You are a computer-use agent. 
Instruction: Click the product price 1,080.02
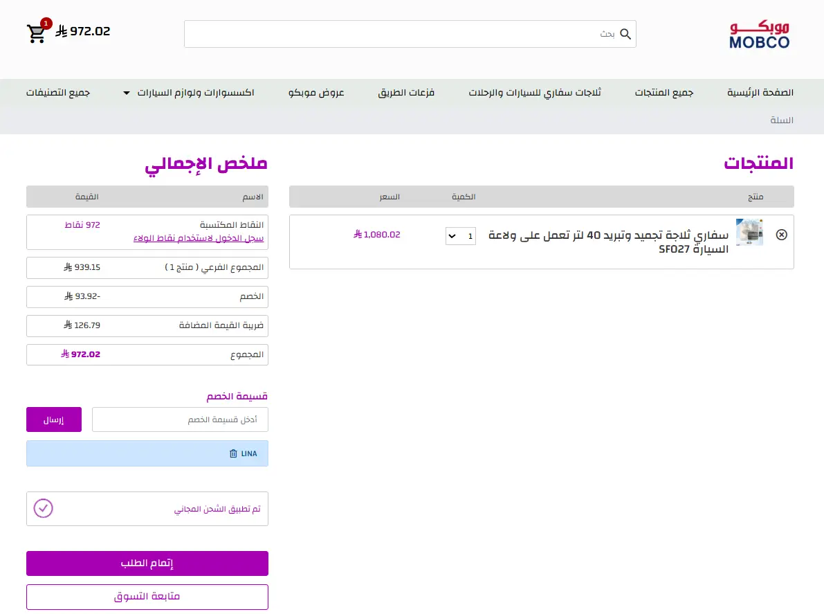377,235
